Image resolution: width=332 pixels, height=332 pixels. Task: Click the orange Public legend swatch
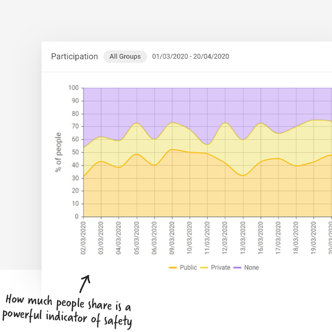[x=173, y=268]
